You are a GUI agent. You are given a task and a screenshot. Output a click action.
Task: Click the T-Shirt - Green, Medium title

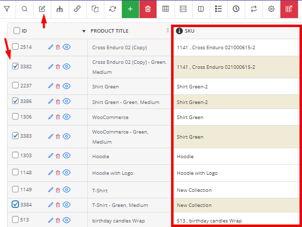(x=120, y=205)
